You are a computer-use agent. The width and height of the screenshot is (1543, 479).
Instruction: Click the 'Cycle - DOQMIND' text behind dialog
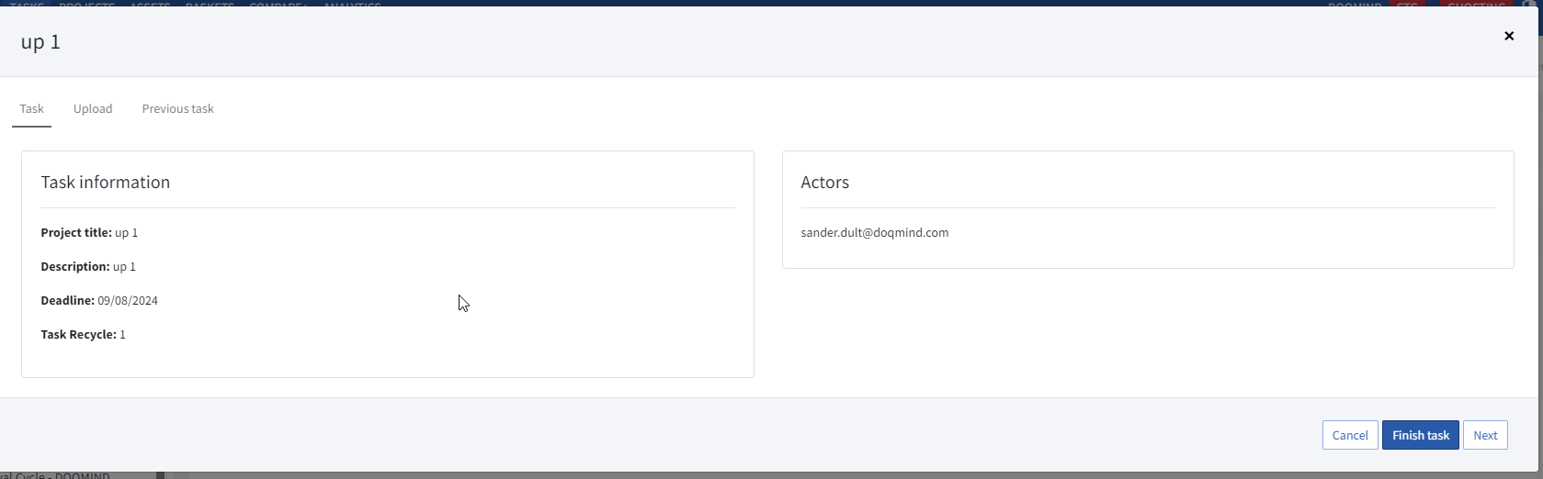click(60, 475)
